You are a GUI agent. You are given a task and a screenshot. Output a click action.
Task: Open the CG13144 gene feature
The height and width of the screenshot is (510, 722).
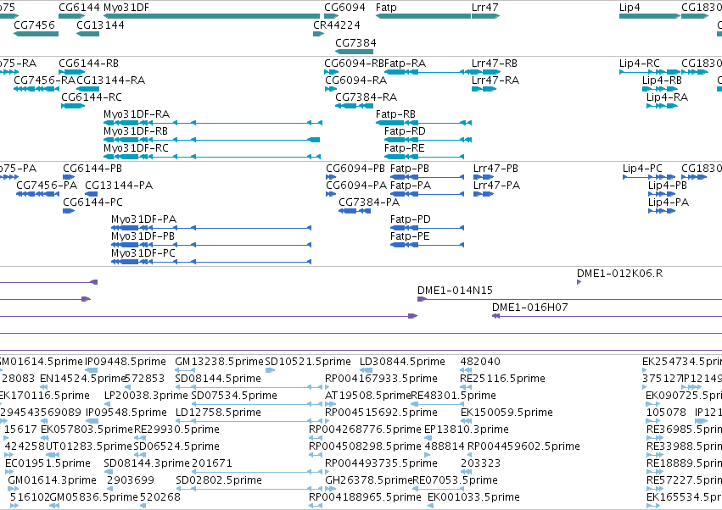point(88,34)
